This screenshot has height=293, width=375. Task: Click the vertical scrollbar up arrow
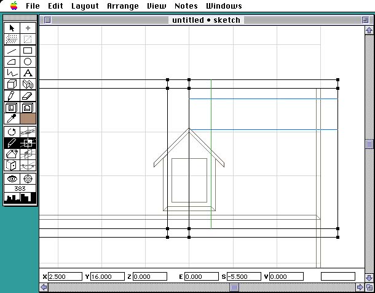369,30
